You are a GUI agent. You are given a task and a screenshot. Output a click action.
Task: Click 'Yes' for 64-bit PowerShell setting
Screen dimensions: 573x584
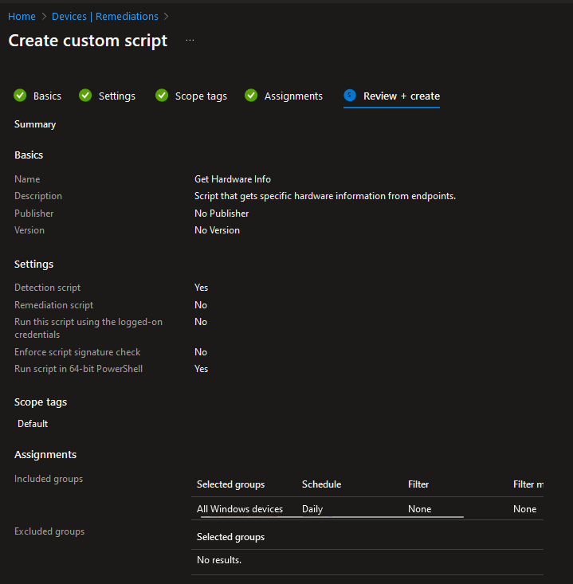pyautogui.click(x=201, y=369)
